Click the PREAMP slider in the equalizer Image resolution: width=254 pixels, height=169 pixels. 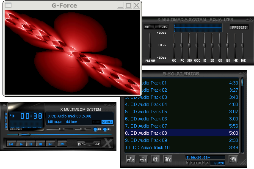[150, 45]
